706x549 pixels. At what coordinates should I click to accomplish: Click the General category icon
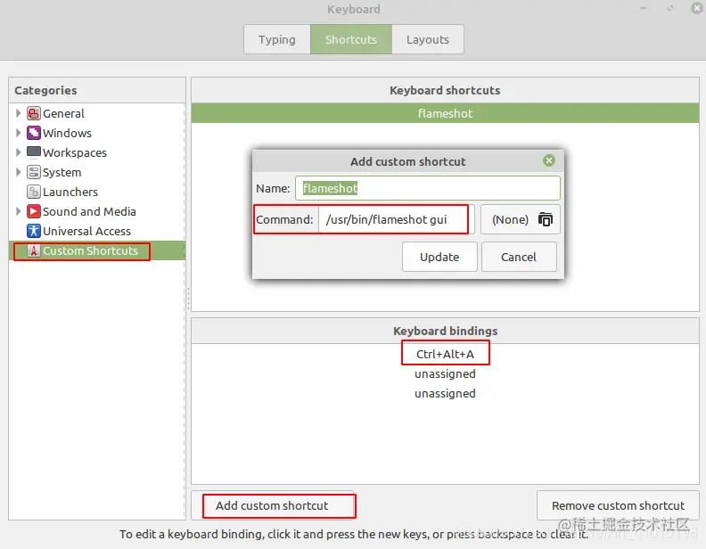[33, 113]
